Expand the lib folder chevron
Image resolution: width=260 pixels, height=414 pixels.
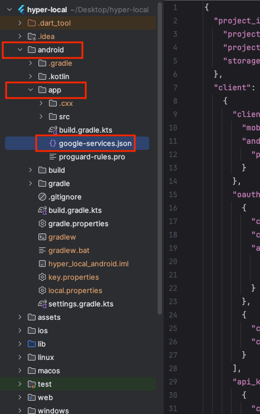pos(20,344)
